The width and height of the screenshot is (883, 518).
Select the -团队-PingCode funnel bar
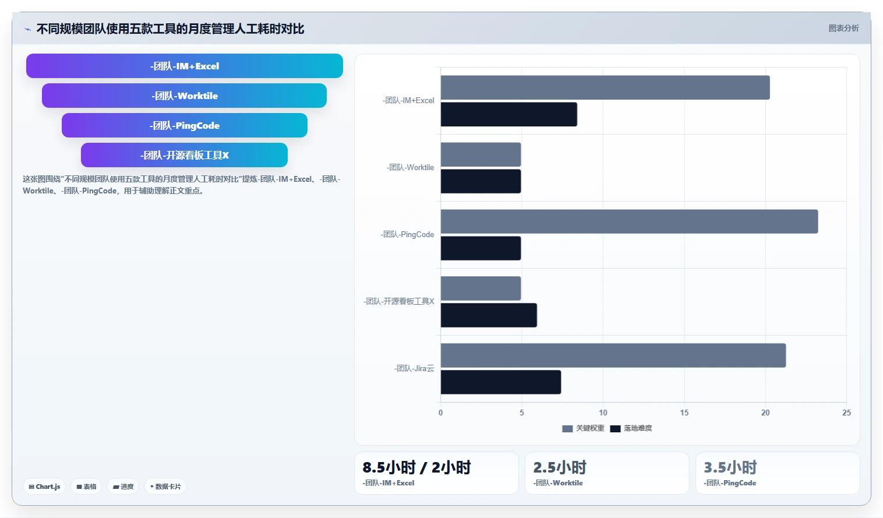[x=185, y=125]
